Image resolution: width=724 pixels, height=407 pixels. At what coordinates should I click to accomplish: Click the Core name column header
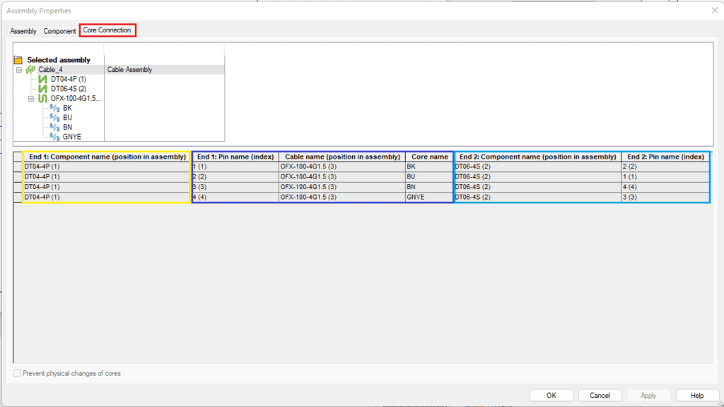click(429, 157)
